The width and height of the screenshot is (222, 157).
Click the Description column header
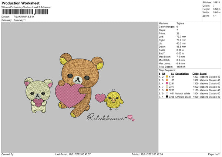[x=182, y=74]
